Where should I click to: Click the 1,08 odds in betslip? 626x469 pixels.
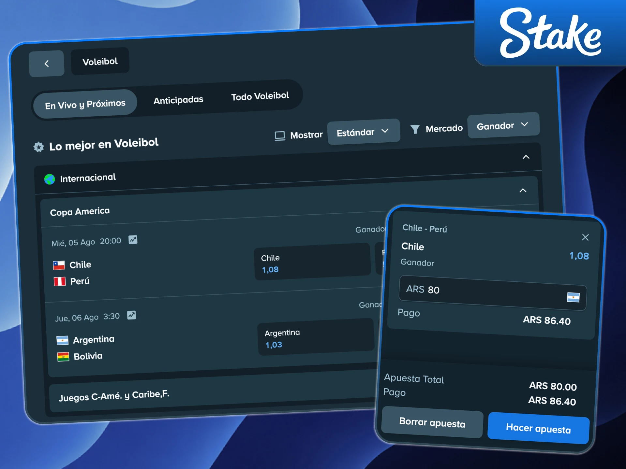point(579,256)
